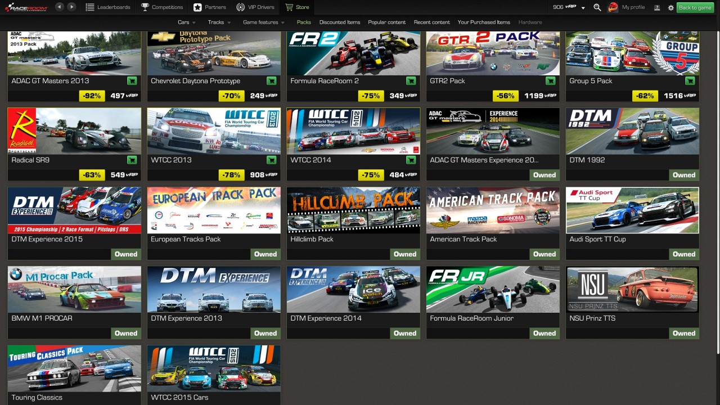Open the help question mark icon

(x=657, y=7)
